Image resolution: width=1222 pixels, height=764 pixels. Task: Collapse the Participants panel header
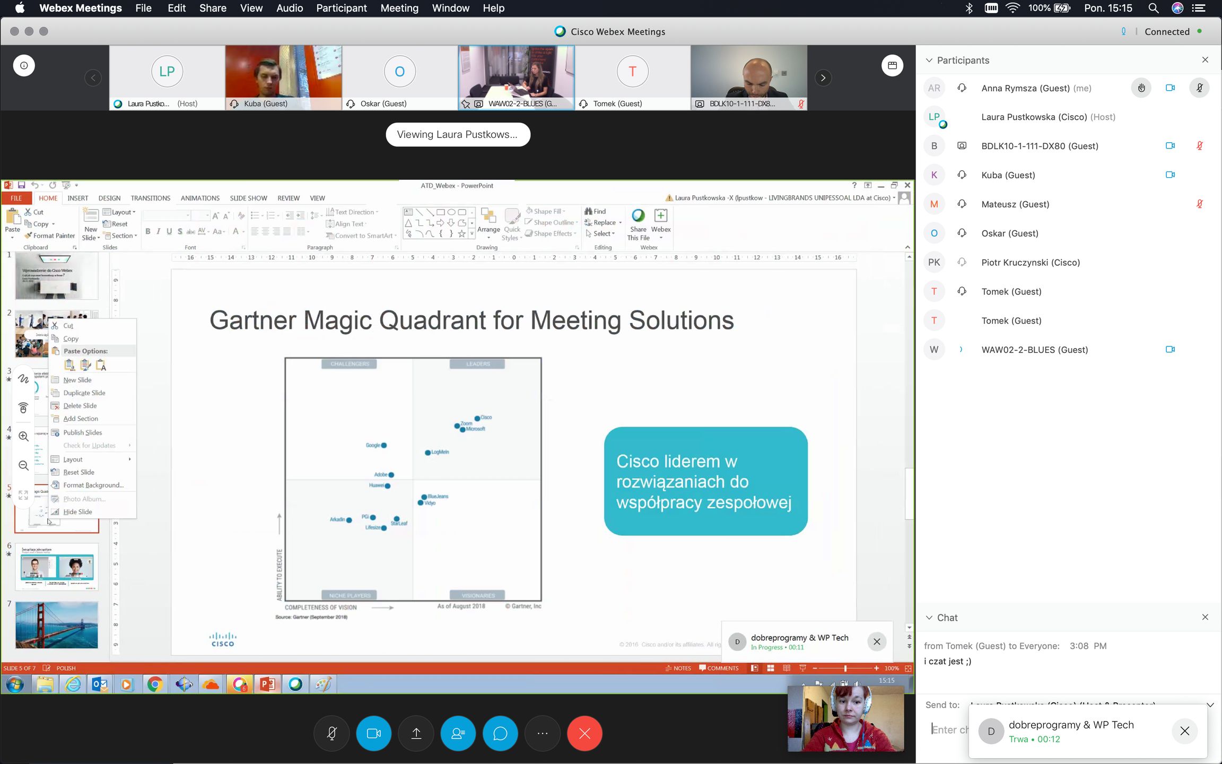[x=929, y=60]
